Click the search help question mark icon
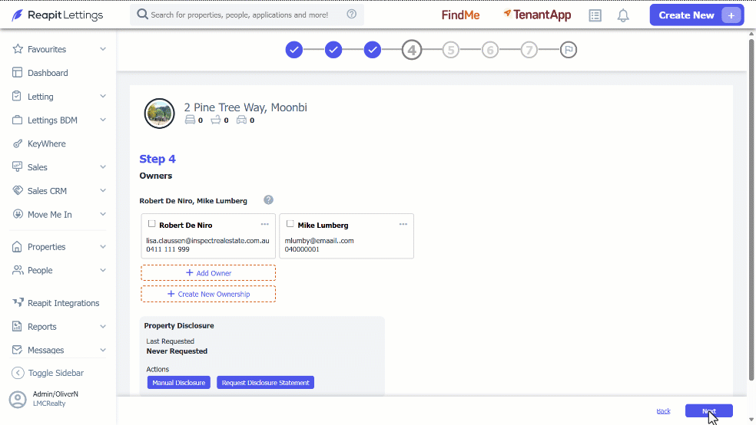756x425 pixels. (351, 14)
